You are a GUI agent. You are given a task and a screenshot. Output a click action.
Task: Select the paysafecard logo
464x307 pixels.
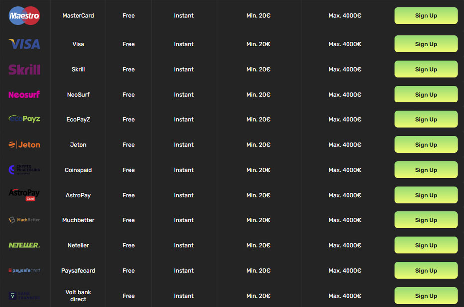[24, 270]
